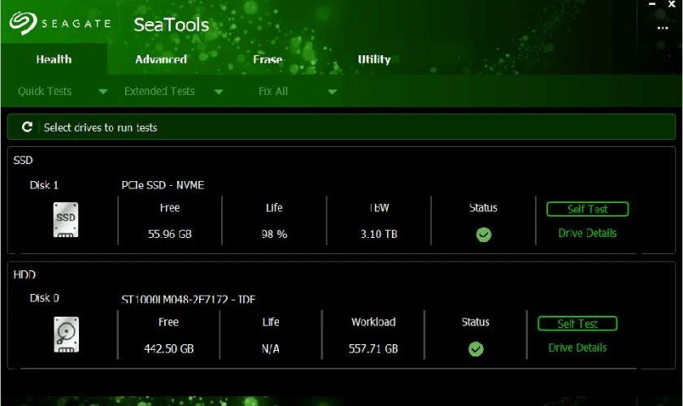Click the N/A life value
This screenshot has width=683, height=406.
coord(271,348)
